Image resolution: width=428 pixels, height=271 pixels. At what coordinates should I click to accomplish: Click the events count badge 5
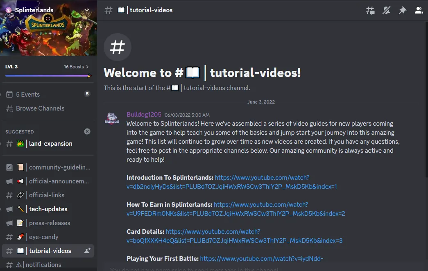pos(87,94)
